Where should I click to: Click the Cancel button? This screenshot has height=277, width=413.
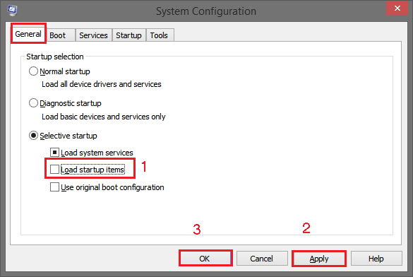click(262, 259)
